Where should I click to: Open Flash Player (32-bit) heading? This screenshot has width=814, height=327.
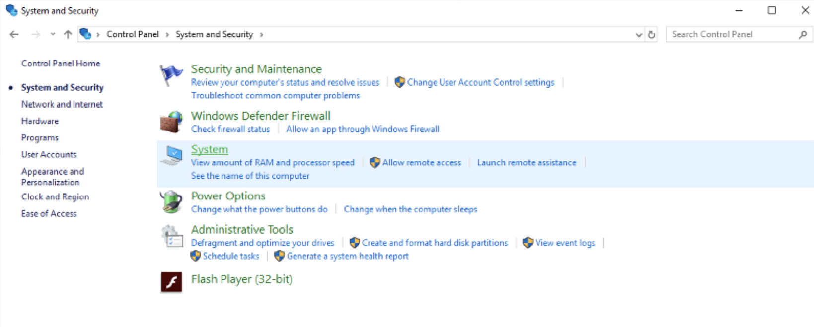pyautogui.click(x=241, y=279)
